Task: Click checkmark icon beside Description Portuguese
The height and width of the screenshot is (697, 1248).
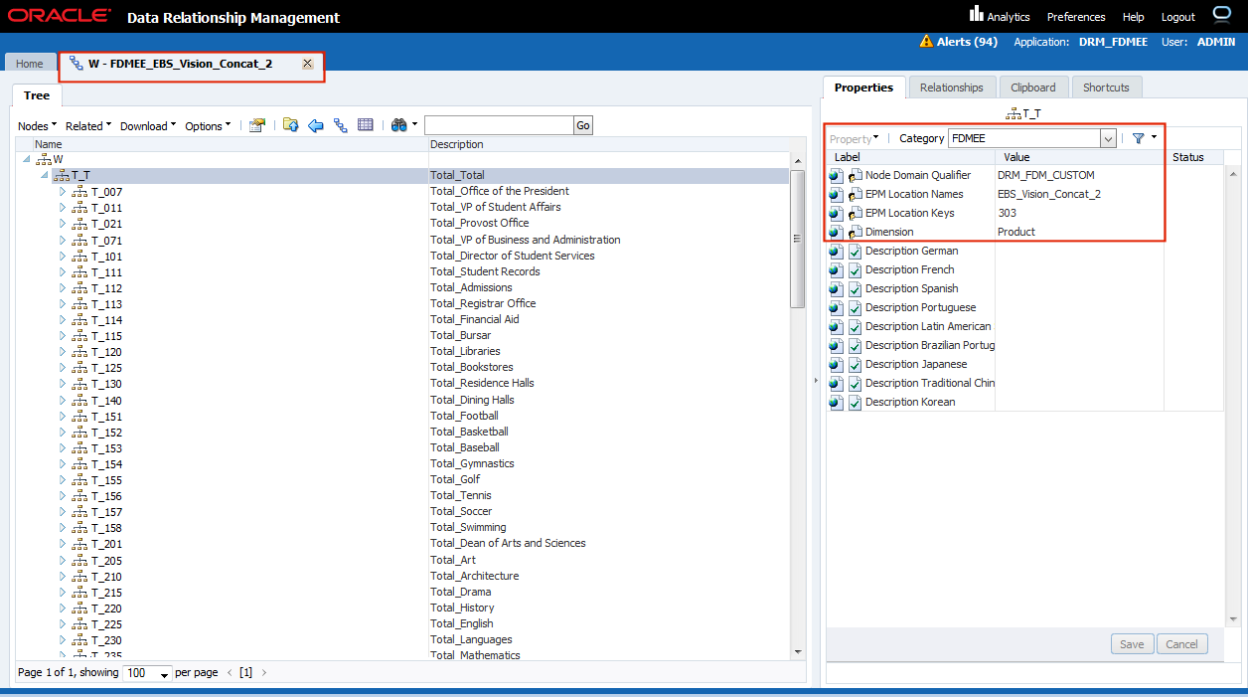Action: pos(855,307)
